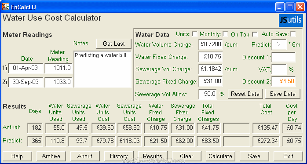The width and height of the screenshot is (307, 164).
Task: Click the Discount 2 field showing £4.50
Action: pos(284,81)
